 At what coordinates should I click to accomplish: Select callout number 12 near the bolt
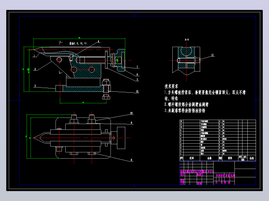pos(137,92)
